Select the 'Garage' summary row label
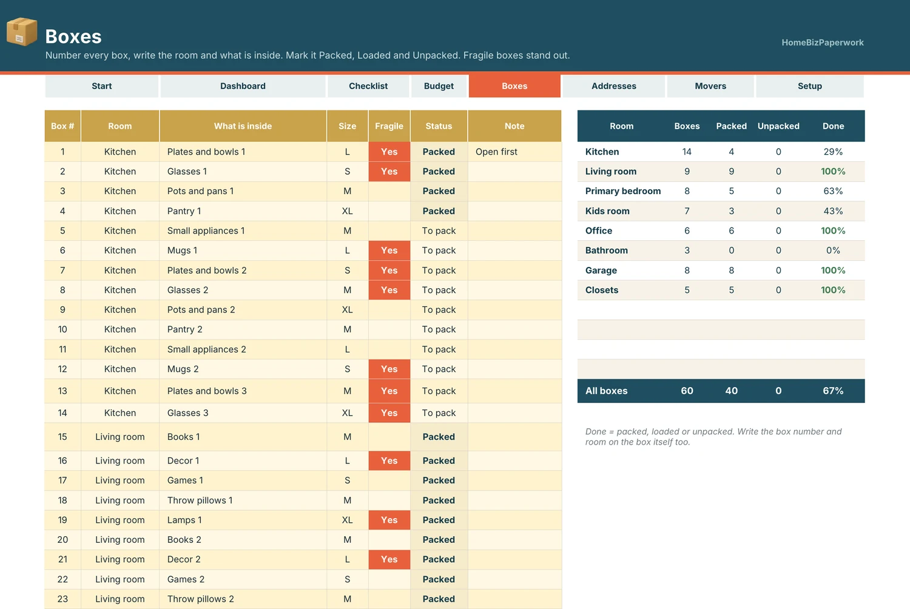The height and width of the screenshot is (609, 910). pyautogui.click(x=601, y=271)
